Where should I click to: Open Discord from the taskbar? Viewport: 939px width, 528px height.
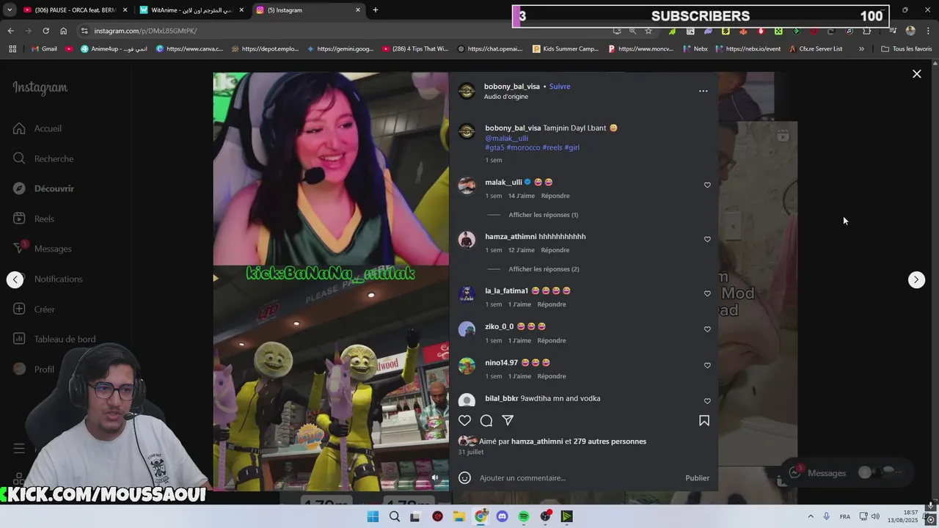[x=503, y=516]
